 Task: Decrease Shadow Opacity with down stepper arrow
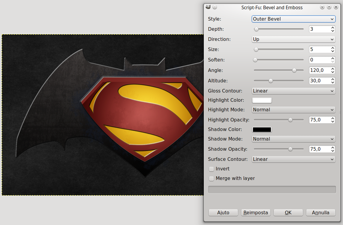pos(333,151)
